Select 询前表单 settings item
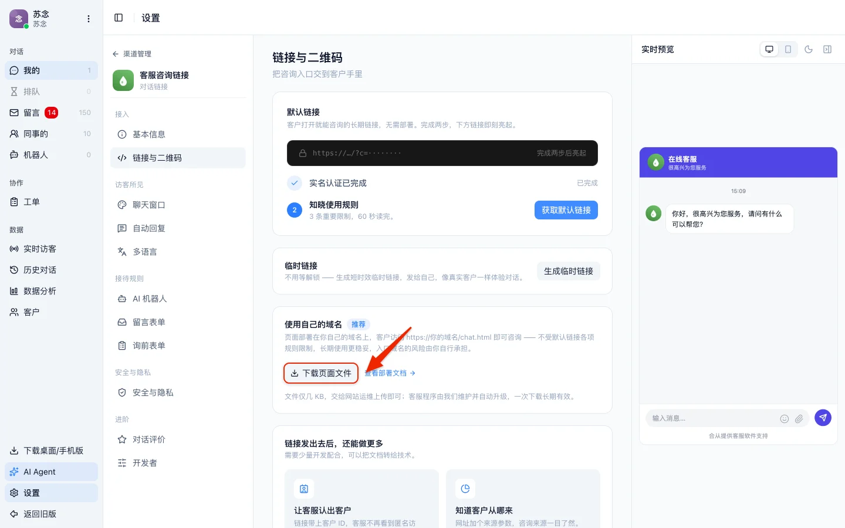845x528 pixels. coord(178,346)
